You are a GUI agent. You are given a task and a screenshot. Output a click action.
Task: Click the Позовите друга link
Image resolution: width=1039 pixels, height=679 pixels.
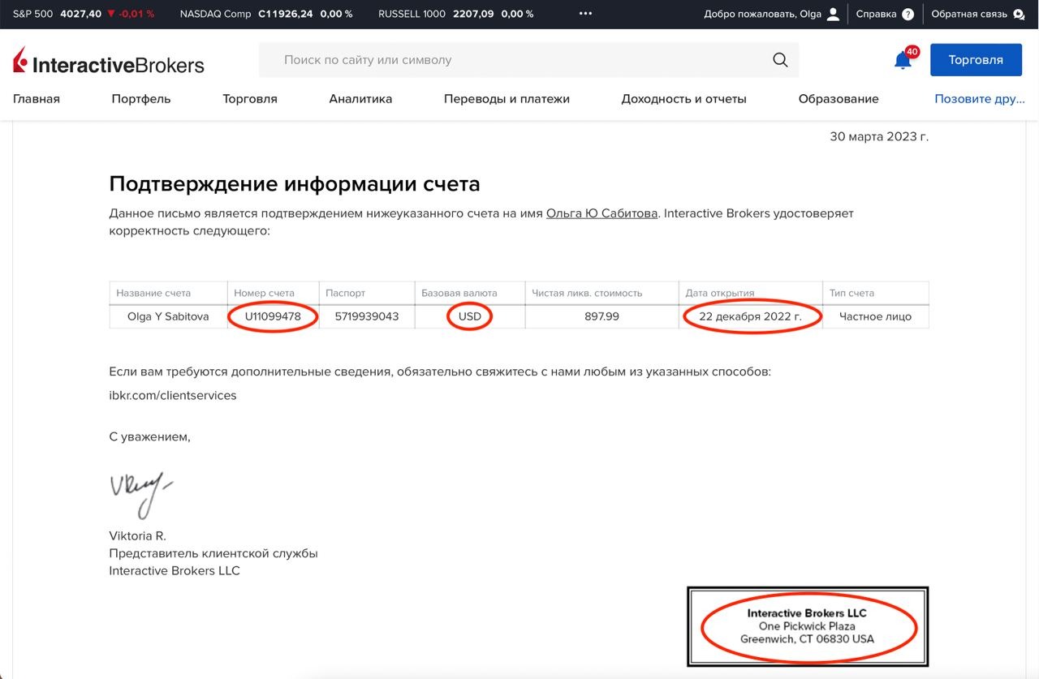980,99
